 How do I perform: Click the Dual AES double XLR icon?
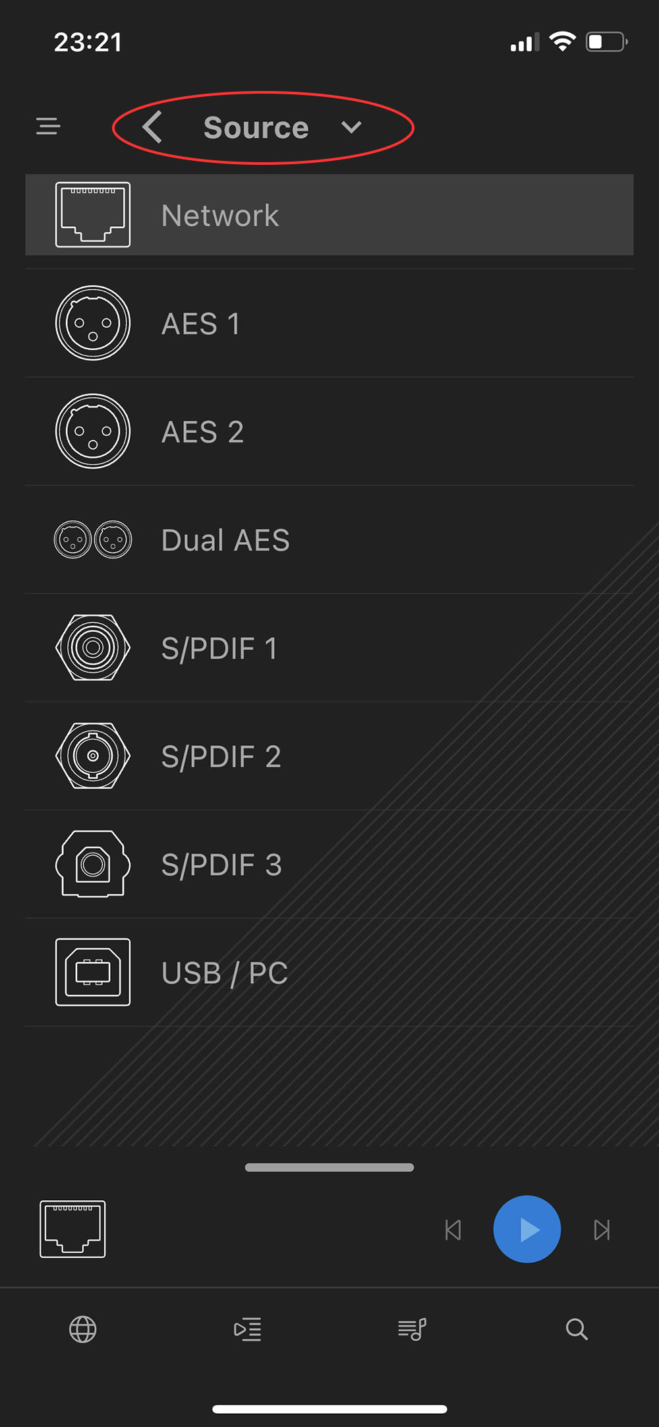pos(93,539)
